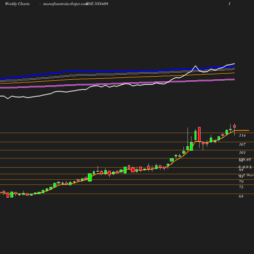Click the "Weekly Charts" title text
Viewport: 254px width, 254px height.
pos(17,4)
